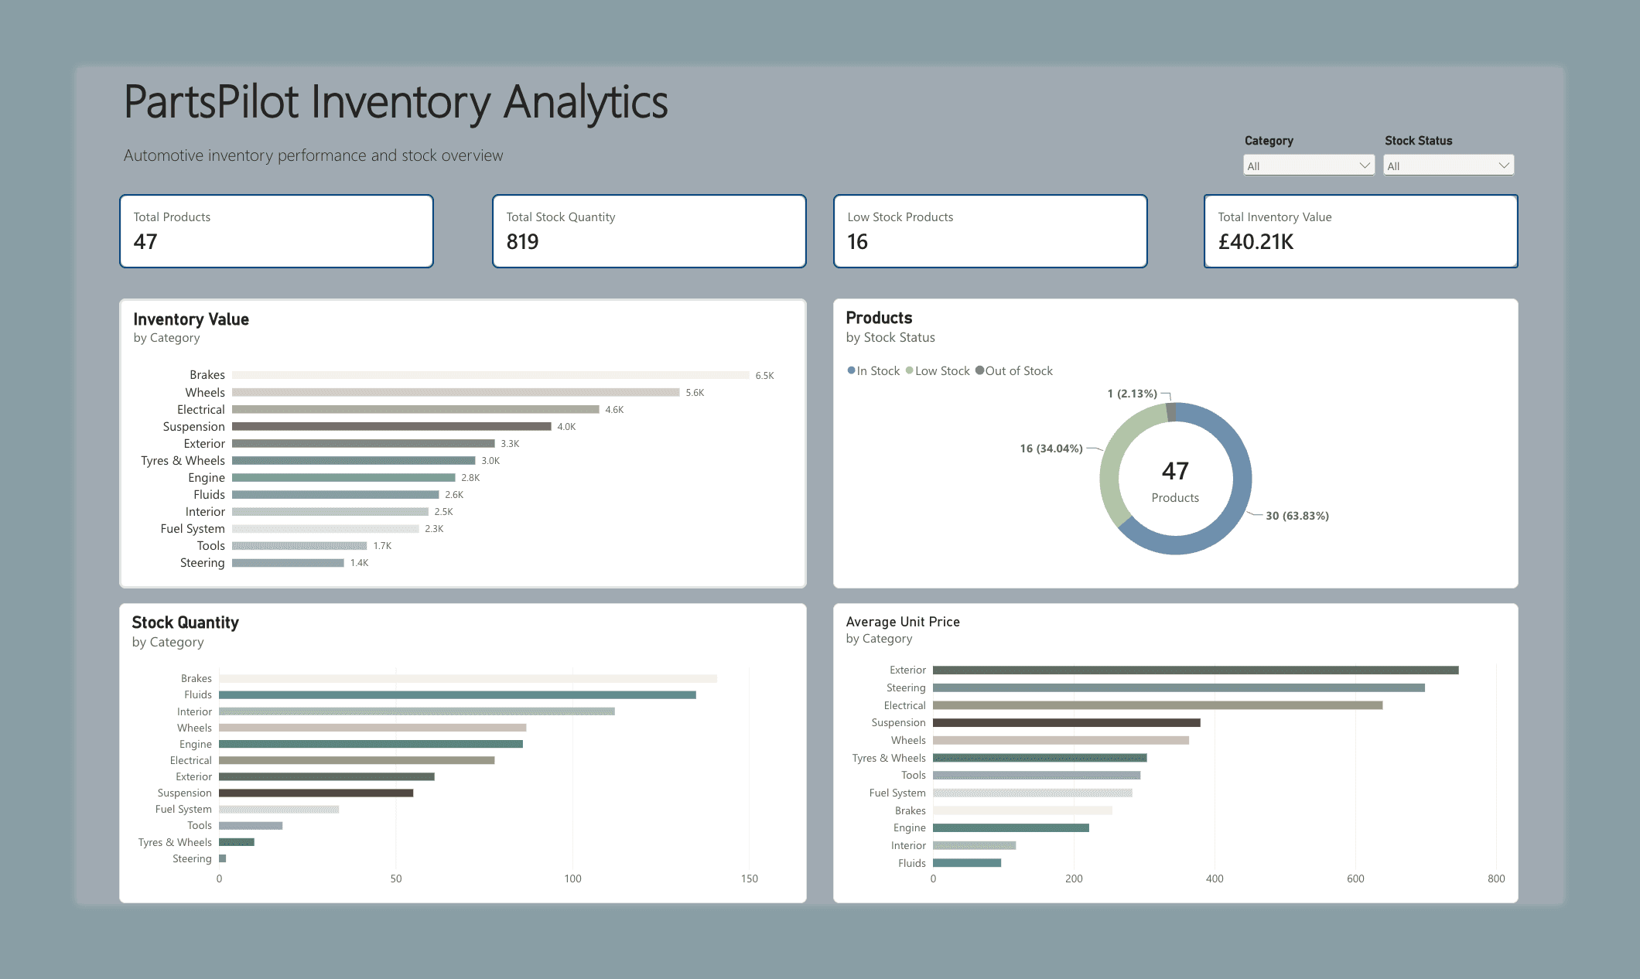Click the Engine bar in Stock Quantity
The width and height of the screenshot is (1640, 979).
click(371, 744)
